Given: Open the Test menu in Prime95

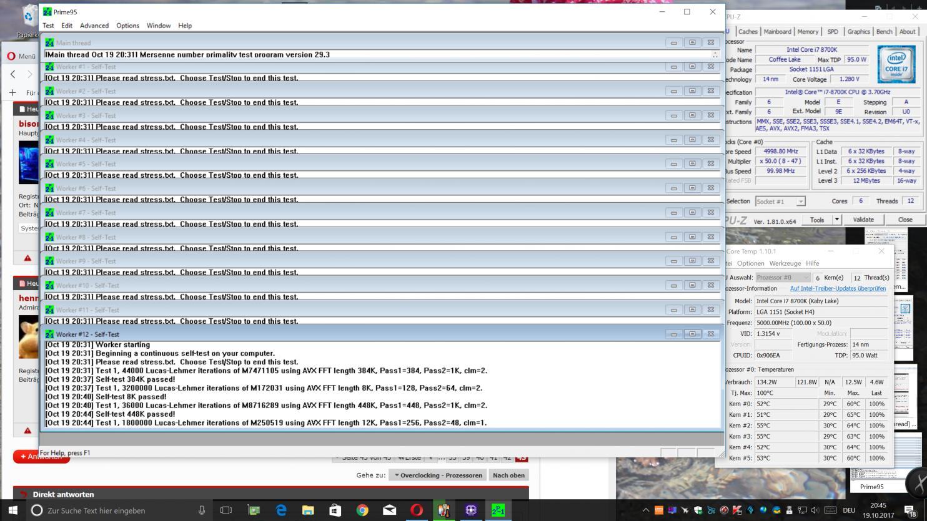Looking at the screenshot, I should point(48,26).
